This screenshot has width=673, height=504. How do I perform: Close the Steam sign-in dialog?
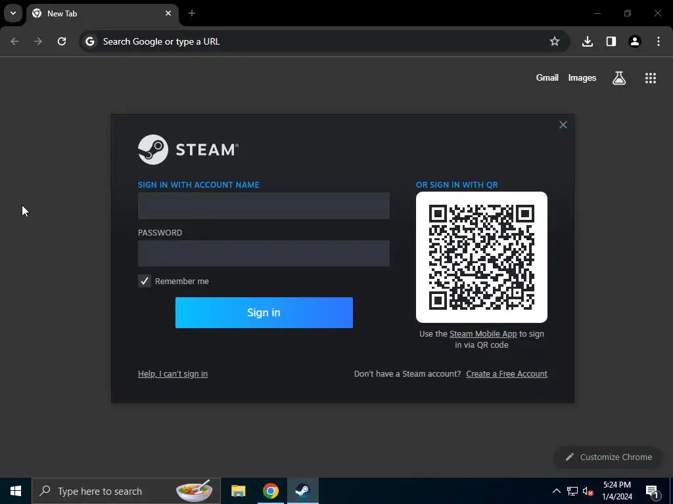point(563,125)
